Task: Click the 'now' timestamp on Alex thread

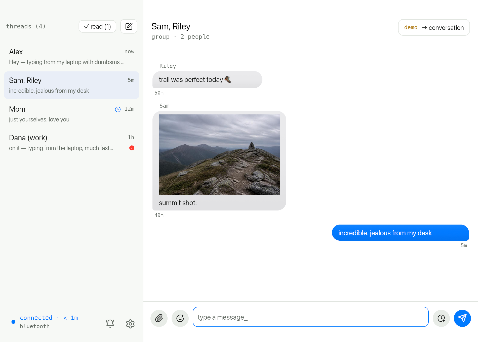Action: (x=129, y=52)
